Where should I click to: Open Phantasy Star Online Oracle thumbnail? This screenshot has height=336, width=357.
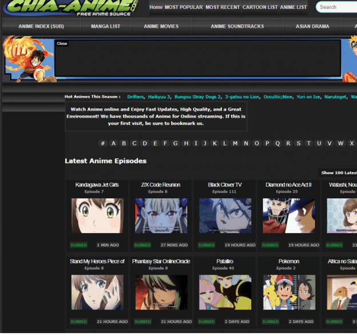(x=161, y=292)
